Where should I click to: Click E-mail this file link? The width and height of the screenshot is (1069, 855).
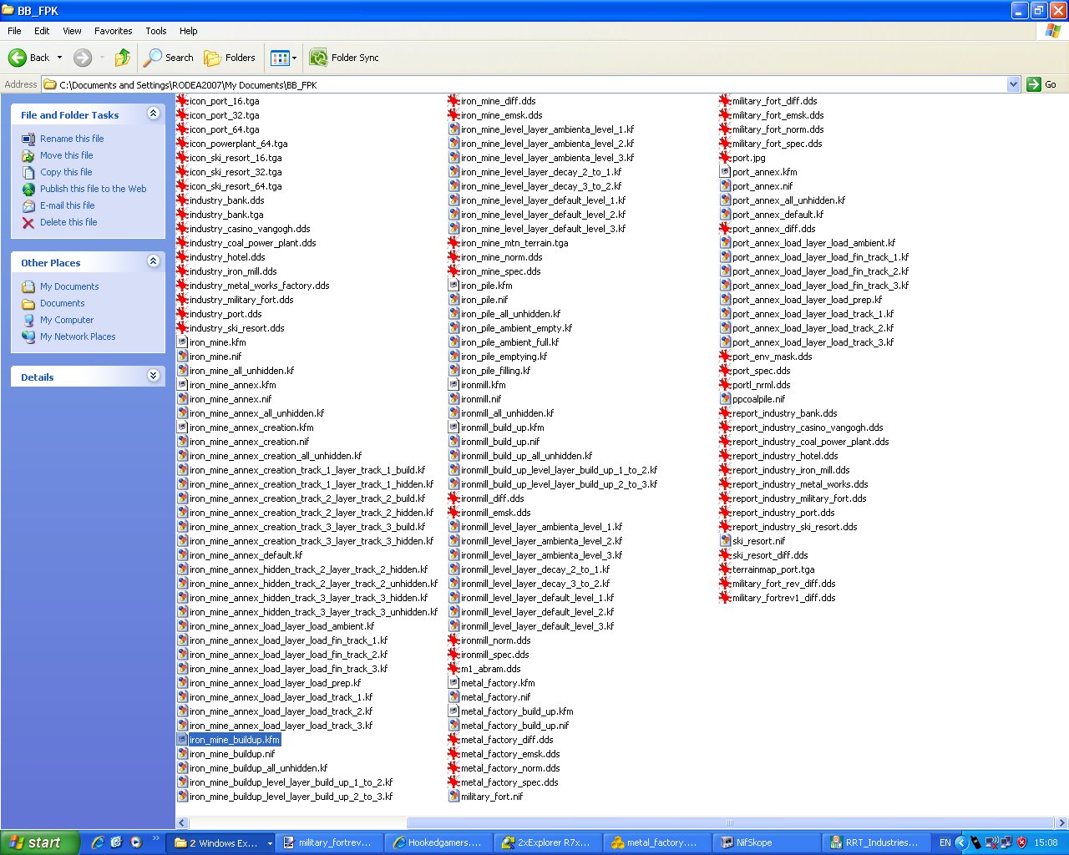68,205
